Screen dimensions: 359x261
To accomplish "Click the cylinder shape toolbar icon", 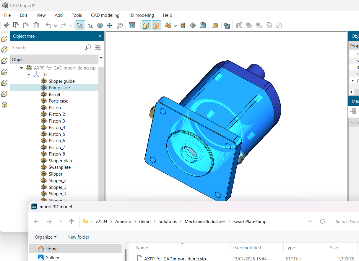I will [203, 26].
